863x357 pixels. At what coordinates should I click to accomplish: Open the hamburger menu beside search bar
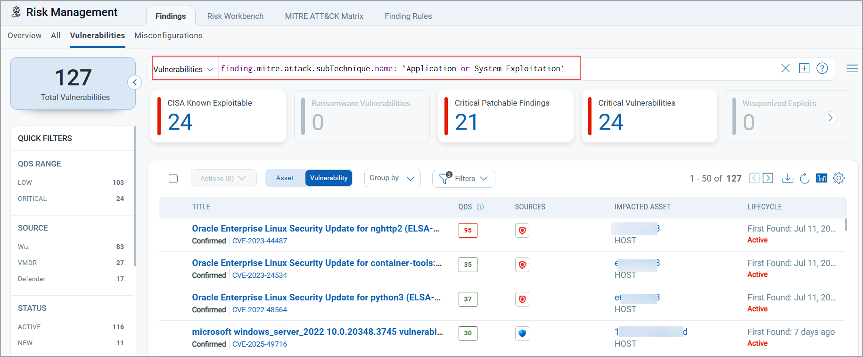coord(852,68)
